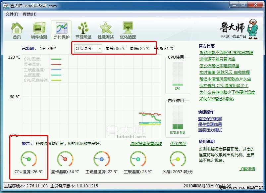Click the 主板温度: 23 ℃ reading
The width and height of the screenshot is (266, 193).
(x=138, y=171)
